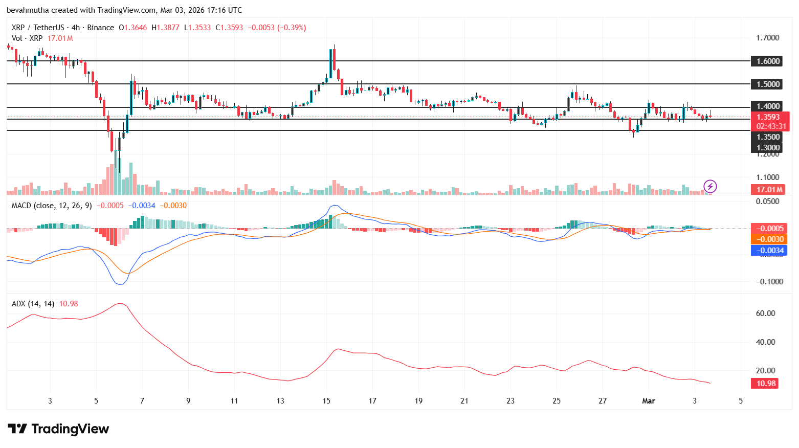Click the Mar label on the date axis

point(649,401)
